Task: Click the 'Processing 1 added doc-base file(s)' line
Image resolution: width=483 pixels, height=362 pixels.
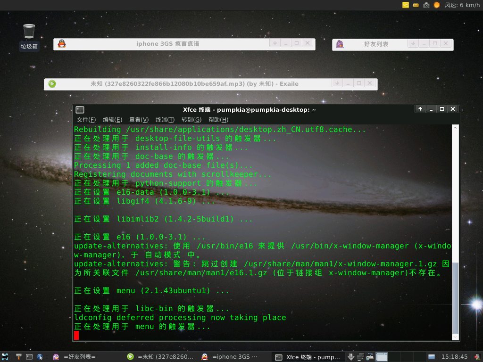Action: pyautogui.click(x=163, y=165)
